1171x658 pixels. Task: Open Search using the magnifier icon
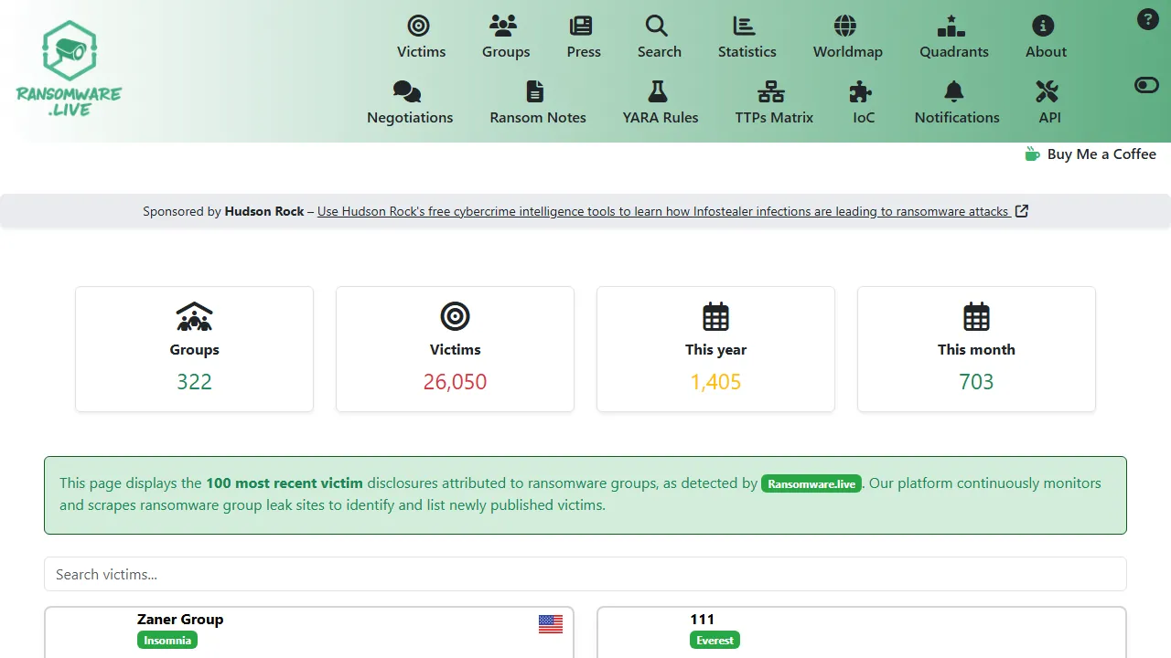pyautogui.click(x=659, y=27)
